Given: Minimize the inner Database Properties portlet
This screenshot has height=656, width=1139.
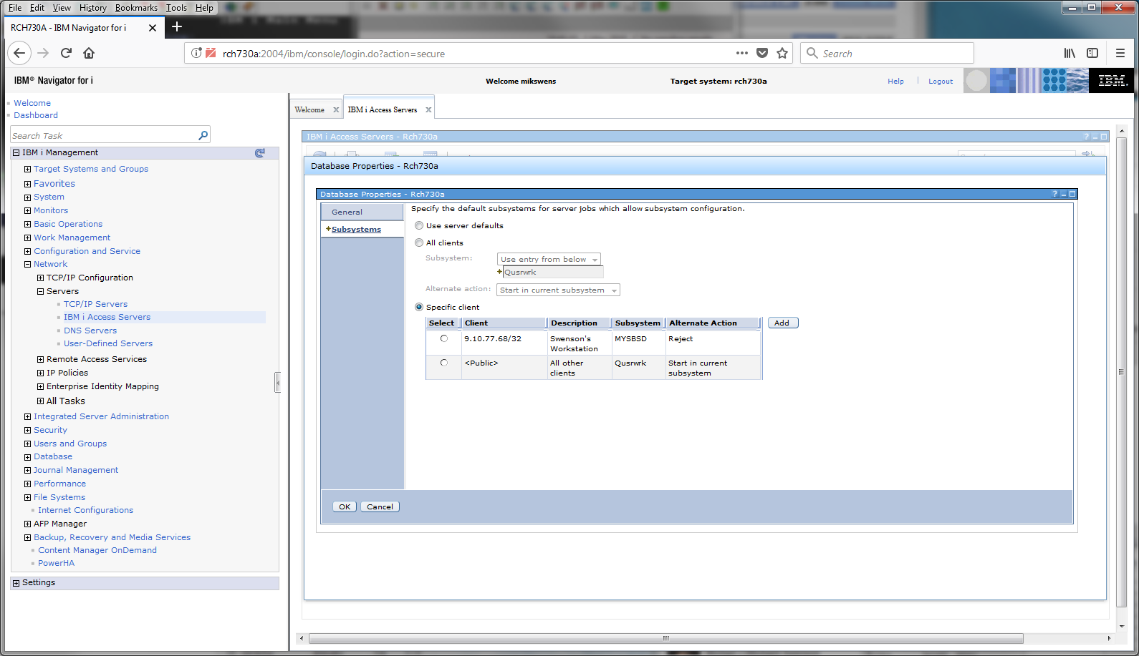Looking at the screenshot, I should pos(1064,194).
